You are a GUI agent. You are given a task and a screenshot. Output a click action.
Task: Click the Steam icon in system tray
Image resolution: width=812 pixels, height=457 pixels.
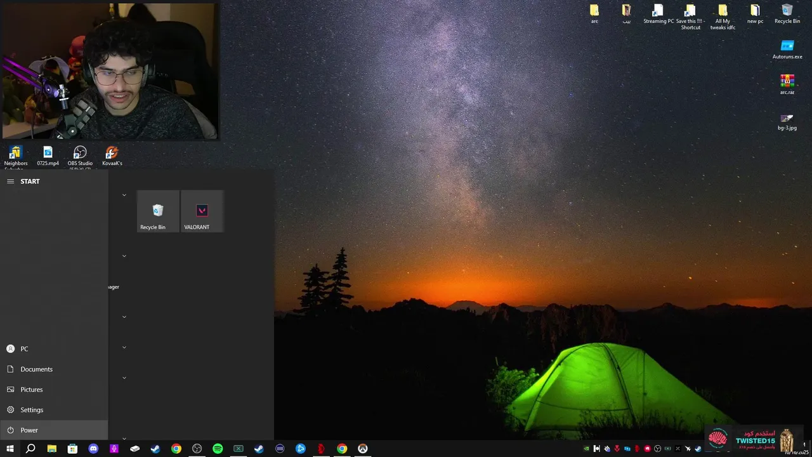click(x=698, y=449)
